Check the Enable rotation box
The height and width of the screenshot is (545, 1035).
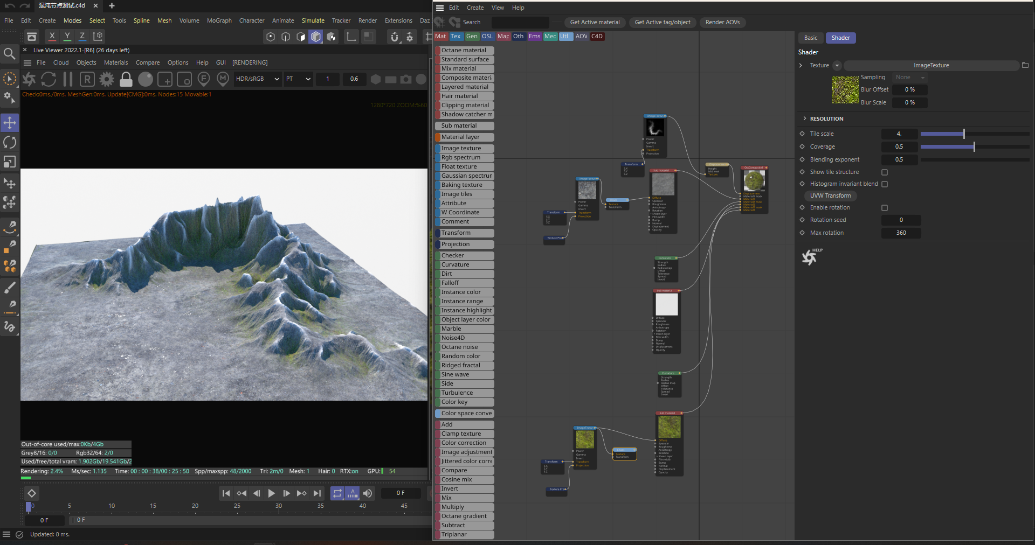[885, 208]
